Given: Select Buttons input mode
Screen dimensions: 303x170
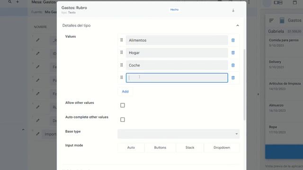Looking at the screenshot, I should (x=160, y=147).
